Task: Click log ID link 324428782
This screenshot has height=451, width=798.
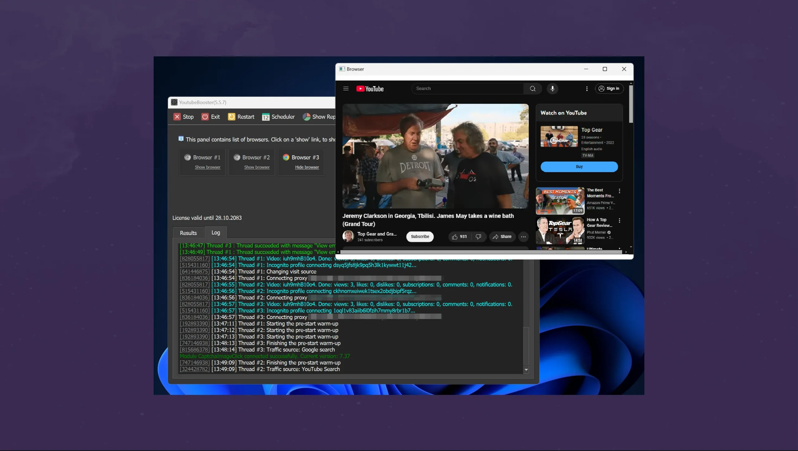Action: click(x=195, y=369)
